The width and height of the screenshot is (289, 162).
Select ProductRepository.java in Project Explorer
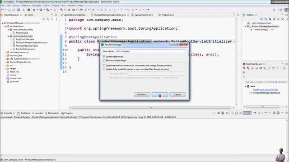click(27, 46)
